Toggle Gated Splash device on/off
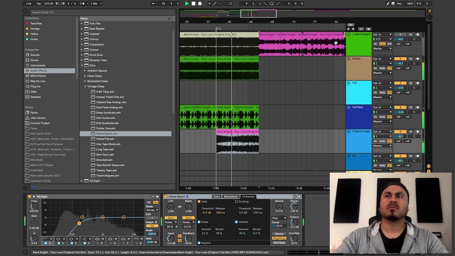Image resolution: width=455 pixels, height=256 pixels. (x=166, y=196)
